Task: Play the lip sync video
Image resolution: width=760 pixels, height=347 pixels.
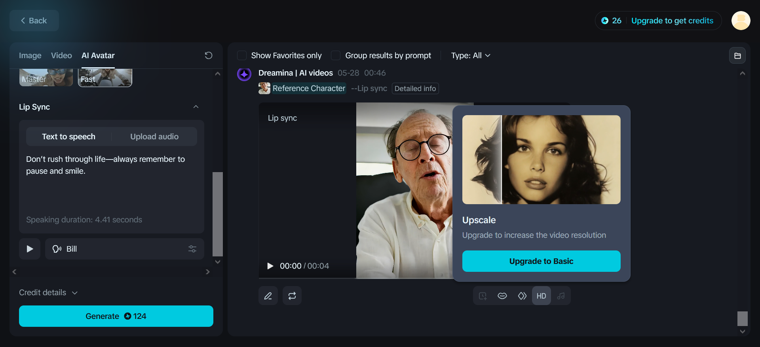Action: tap(270, 266)
